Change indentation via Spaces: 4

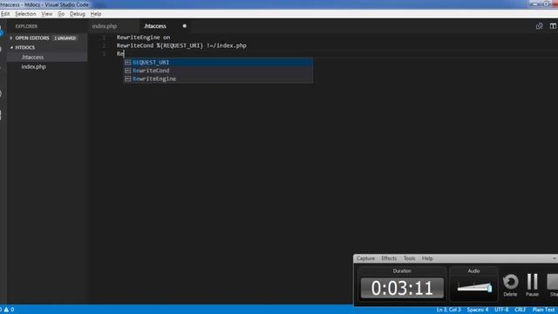pos(478,310)
